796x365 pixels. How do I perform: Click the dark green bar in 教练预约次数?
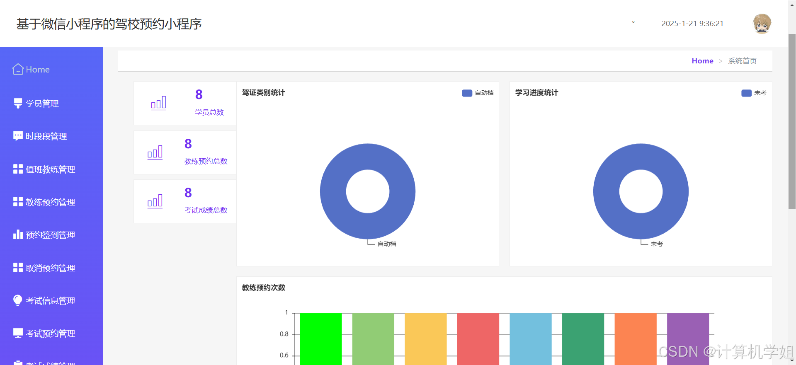[x=583, y=339]
